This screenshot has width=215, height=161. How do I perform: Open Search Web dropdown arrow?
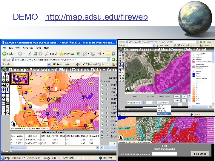click(x=73, y=64)
